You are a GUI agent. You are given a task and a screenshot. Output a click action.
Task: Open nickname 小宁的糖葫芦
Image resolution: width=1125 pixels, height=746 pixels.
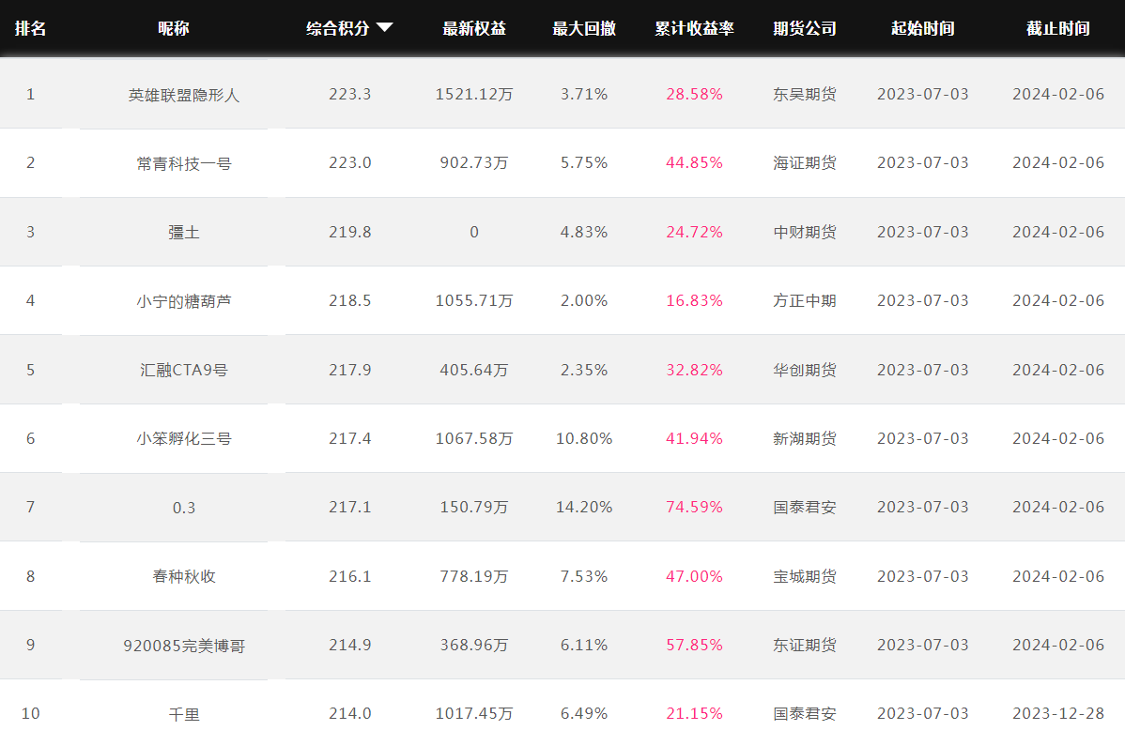184,301
